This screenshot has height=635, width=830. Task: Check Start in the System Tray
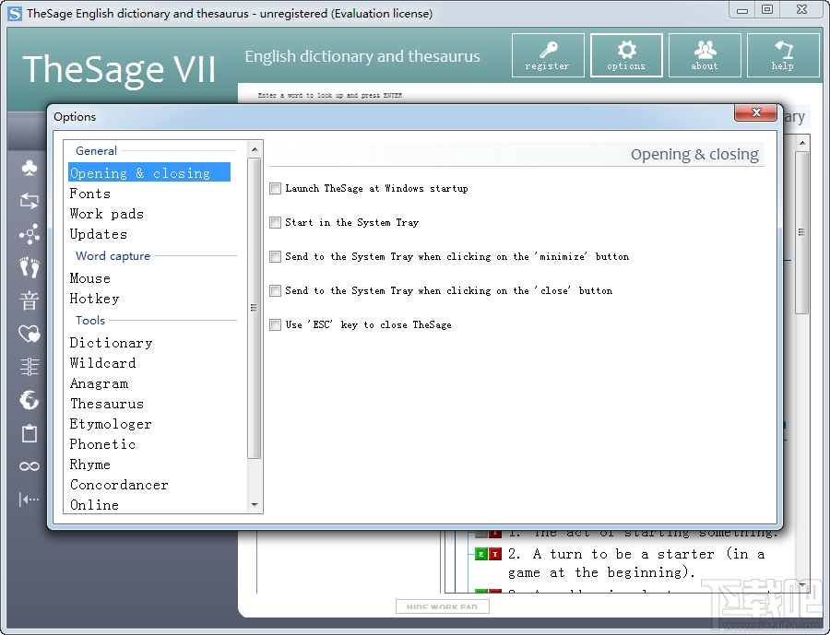pyautogui.click(x=275, y=222)
